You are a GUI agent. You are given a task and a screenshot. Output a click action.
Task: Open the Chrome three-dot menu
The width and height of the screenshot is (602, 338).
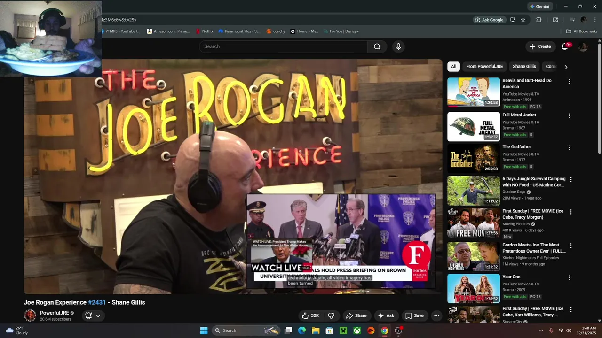tap(594, 20)
